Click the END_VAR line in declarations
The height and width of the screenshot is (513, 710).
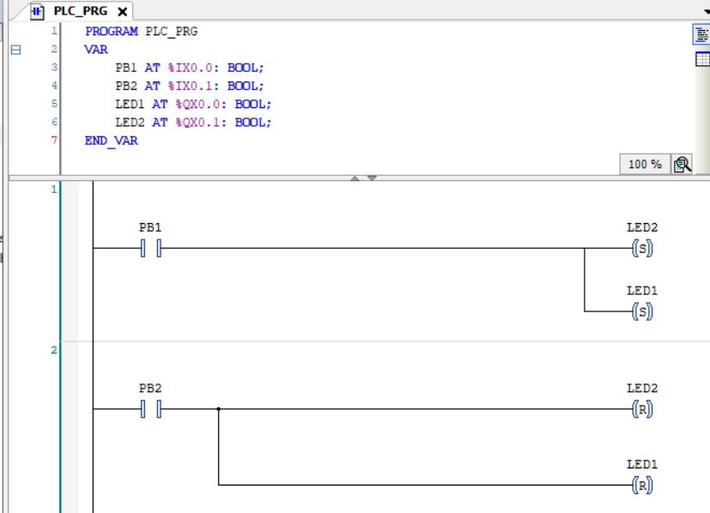111,141
